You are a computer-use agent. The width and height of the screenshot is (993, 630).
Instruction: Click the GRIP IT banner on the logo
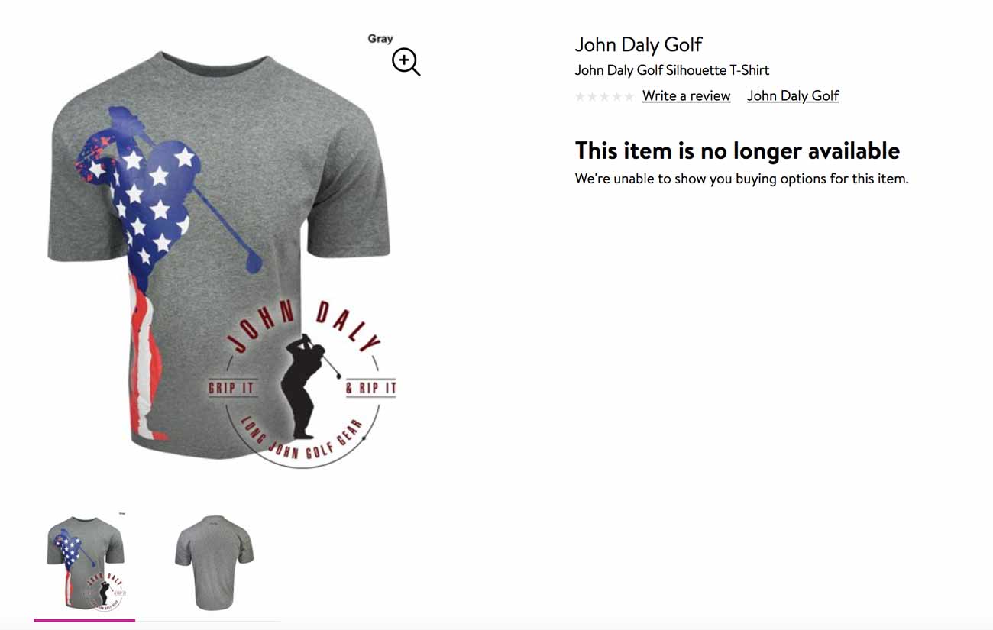tap(231, 387)
